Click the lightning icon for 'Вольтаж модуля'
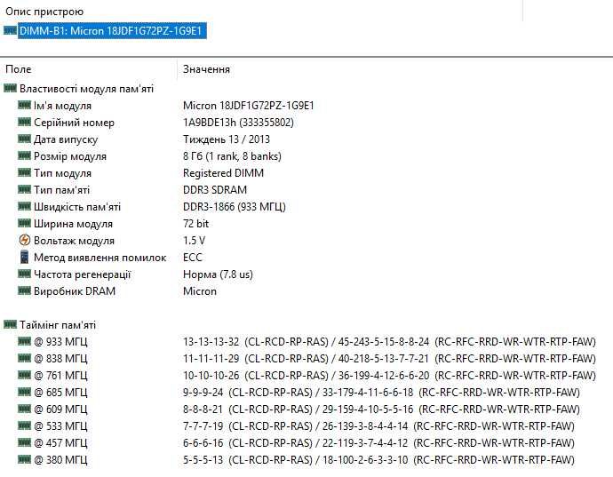Screen dimensions: 613x477 pyautogui.click(x=24, y=240)
